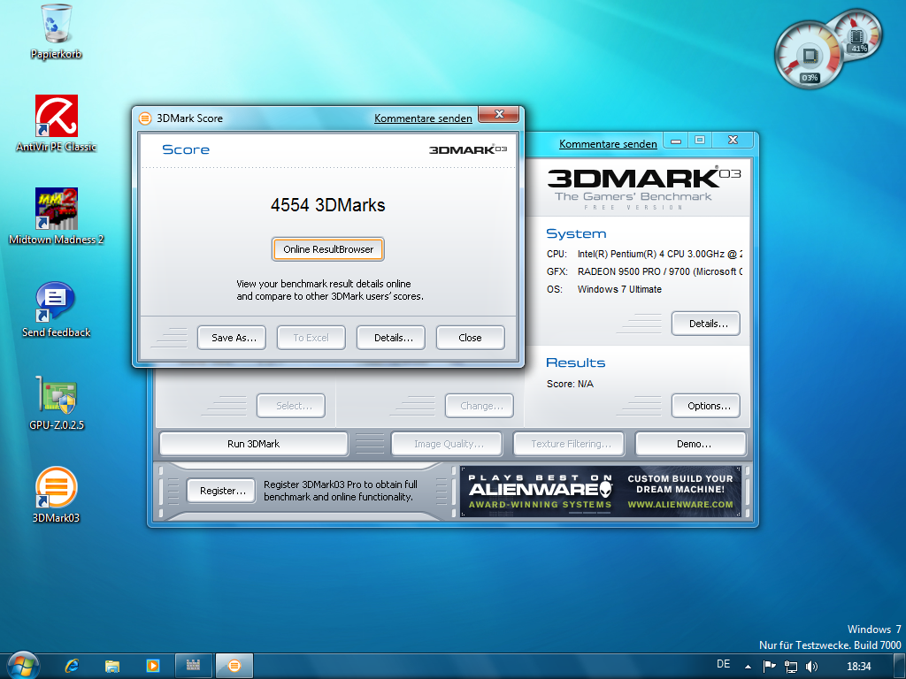
Task: Open the AntiVir PE Classic shortcut
Action: [56, 117]
